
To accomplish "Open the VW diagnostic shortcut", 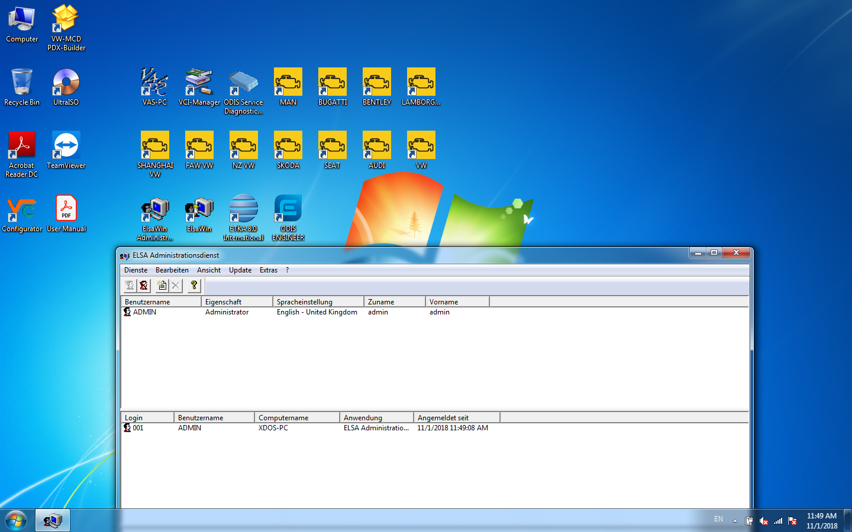I will pos(421,150).
